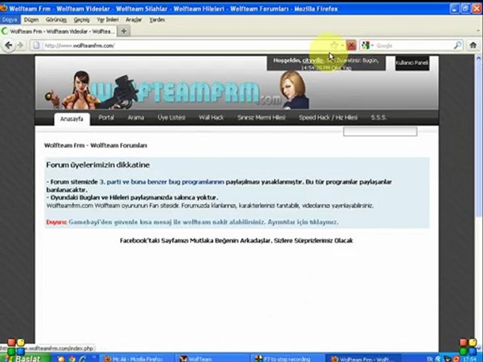The width and height of the screenshot is (483, 362).
Task: Open the Firefox home page button
Action: [473, 46]
